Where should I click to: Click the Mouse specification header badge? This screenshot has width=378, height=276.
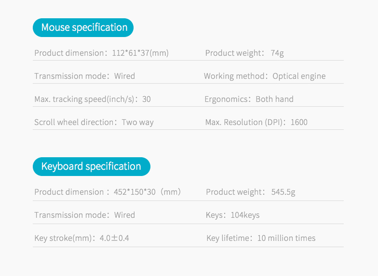[x=83, y=27]
